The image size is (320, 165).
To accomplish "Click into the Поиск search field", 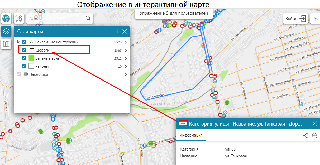I will (x=56, y=18).
